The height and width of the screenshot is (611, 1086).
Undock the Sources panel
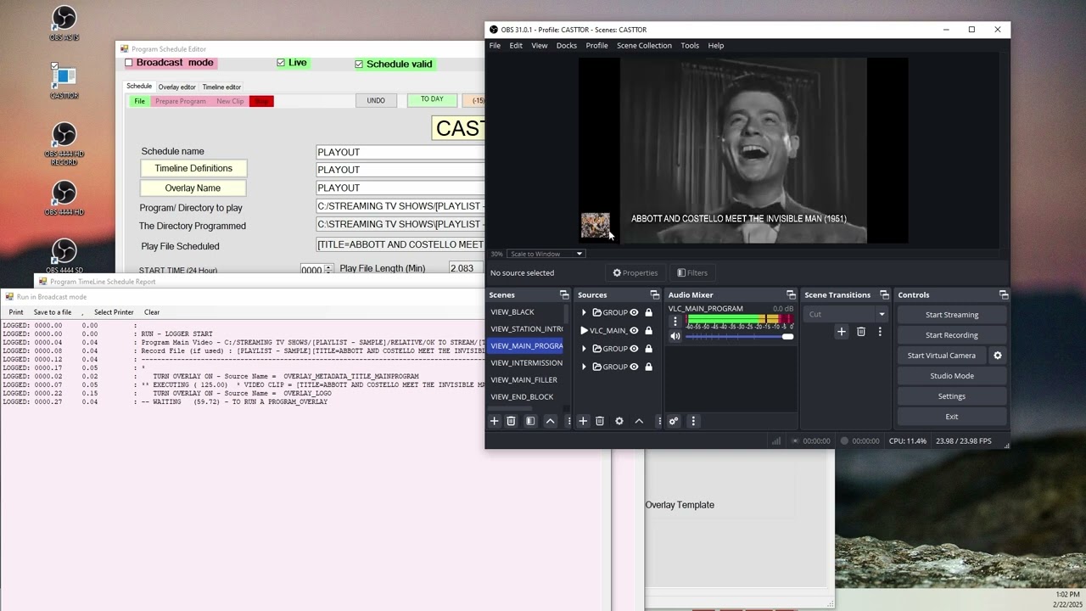click(654, 294)
